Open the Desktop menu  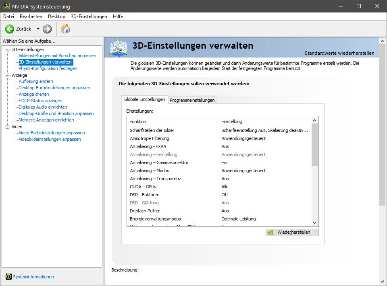tap(56, 16)
